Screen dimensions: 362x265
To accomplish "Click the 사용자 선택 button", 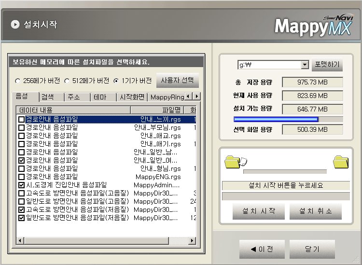I will pyautogui.click(x=177, y=80).
